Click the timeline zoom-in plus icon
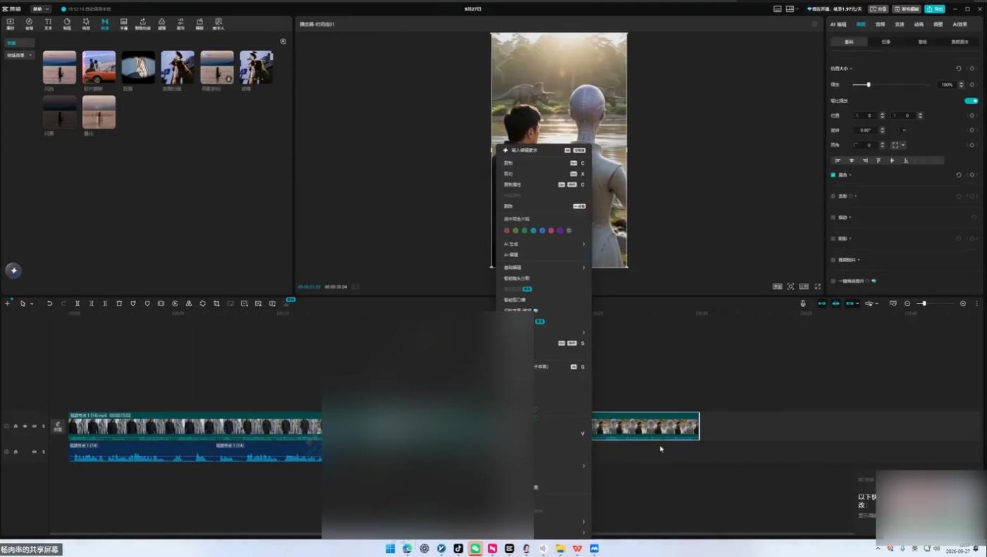 tap(963, 303)
